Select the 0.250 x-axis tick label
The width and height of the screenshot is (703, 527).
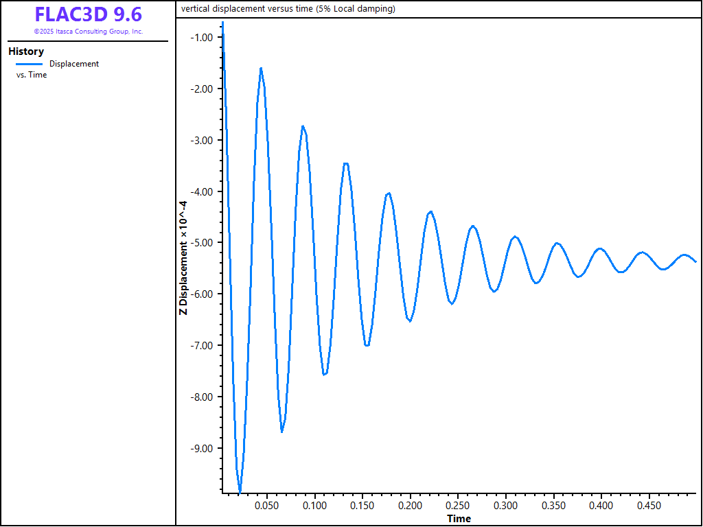pos(458,506)
